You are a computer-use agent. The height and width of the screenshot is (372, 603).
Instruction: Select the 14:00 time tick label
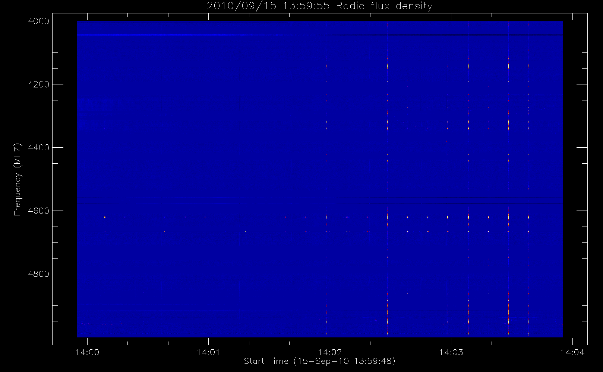[x=87, y=352]
